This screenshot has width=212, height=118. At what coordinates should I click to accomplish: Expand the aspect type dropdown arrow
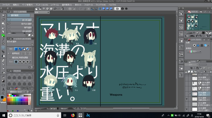(x=30, y=54)
